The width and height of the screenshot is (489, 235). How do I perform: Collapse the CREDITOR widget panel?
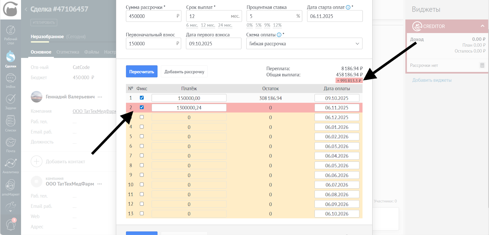pos(482,26)
